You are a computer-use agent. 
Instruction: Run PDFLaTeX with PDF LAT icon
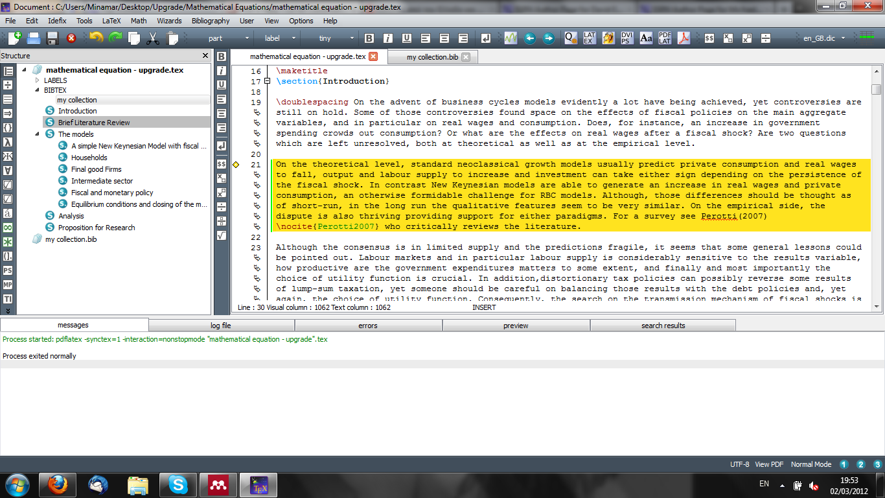[x=665, y=38]
